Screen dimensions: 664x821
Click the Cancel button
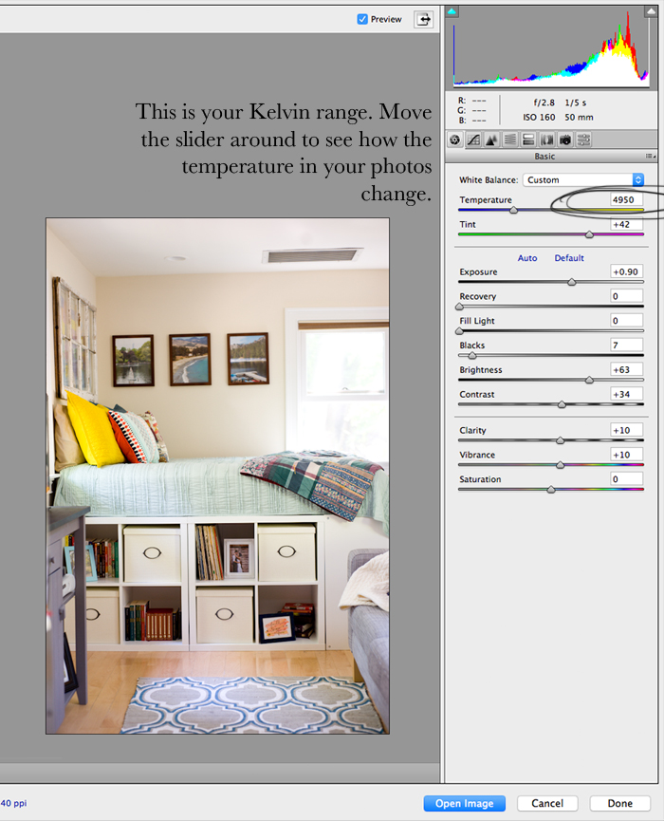pyautogui.click(x=547, y=803)
